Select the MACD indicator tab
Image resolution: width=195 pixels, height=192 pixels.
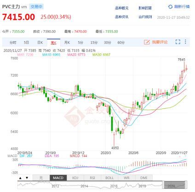[58, 178]
